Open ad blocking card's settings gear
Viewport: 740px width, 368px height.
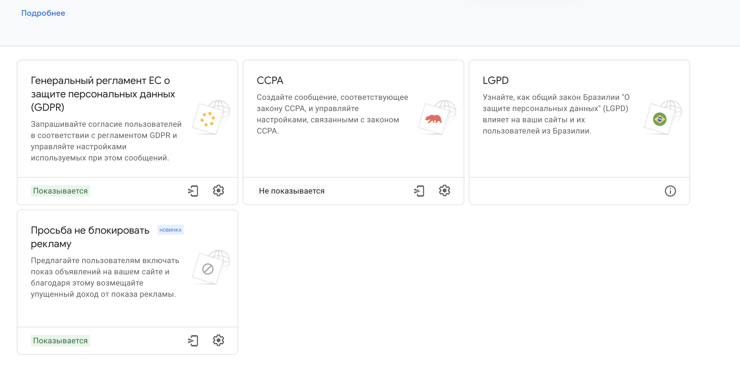pos(218,341)
